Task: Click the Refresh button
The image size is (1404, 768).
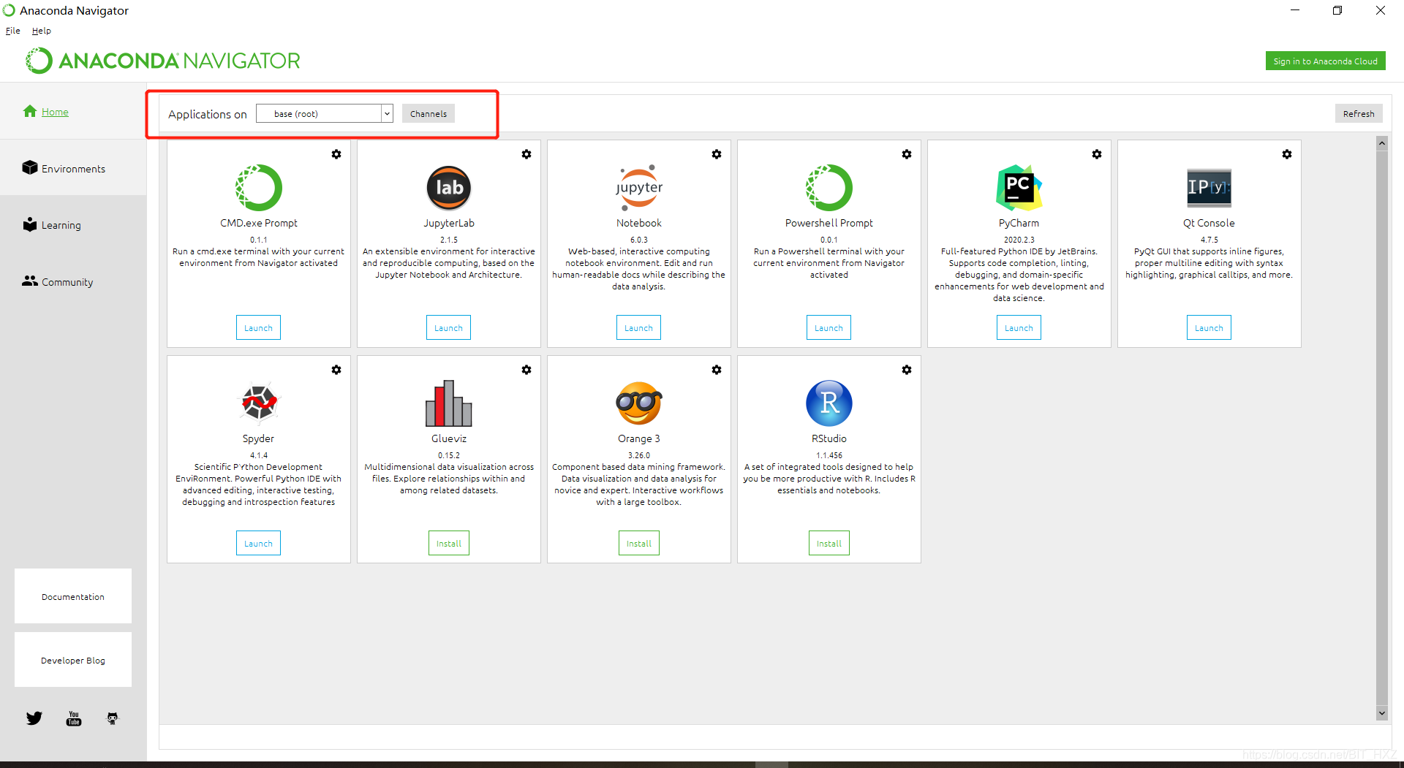Action: (x=1359, y=113)
